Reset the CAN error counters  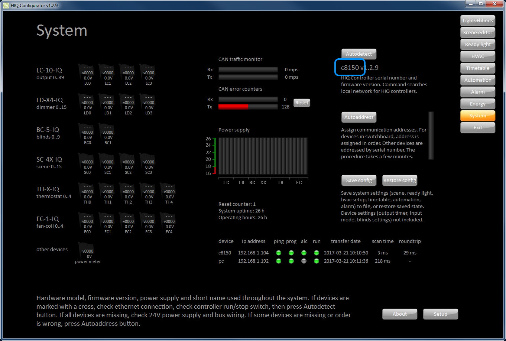pyautogui.click(x=302, y=103)
